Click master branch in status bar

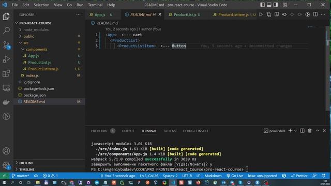pos(20,176)
